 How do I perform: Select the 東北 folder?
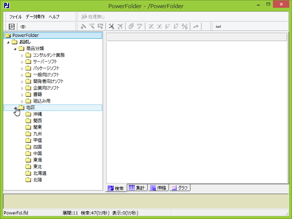[x=37, y=167]
